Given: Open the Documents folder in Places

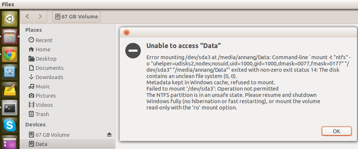Looking at the screenshot, I should tap(49, 68).
